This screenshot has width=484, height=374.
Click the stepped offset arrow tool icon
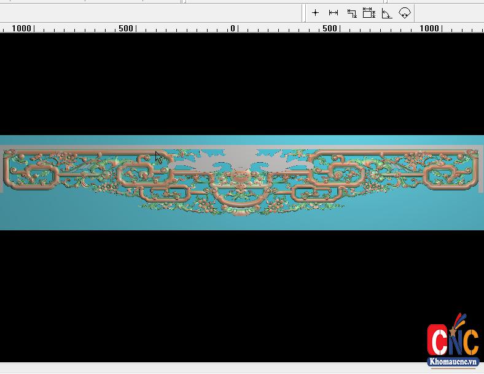pos(351,13)
